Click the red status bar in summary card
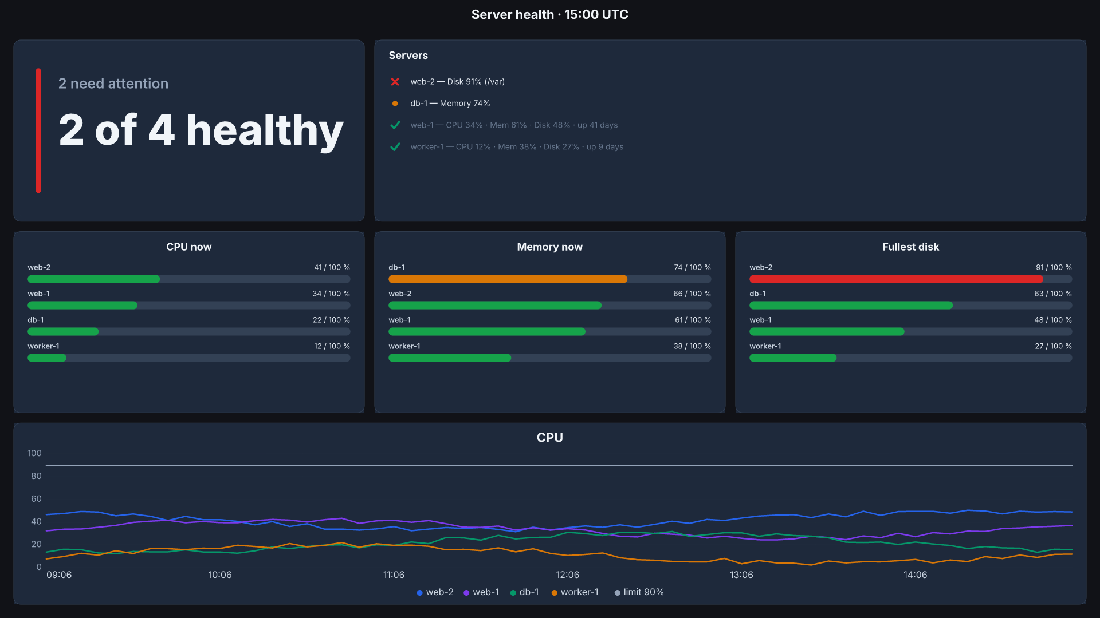1100x618 pixels. click(38, 130)
